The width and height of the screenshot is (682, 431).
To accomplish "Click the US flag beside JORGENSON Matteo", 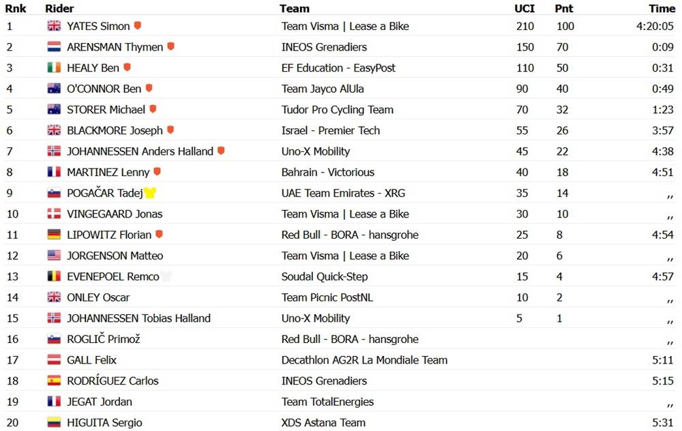I will click(54, 256).
